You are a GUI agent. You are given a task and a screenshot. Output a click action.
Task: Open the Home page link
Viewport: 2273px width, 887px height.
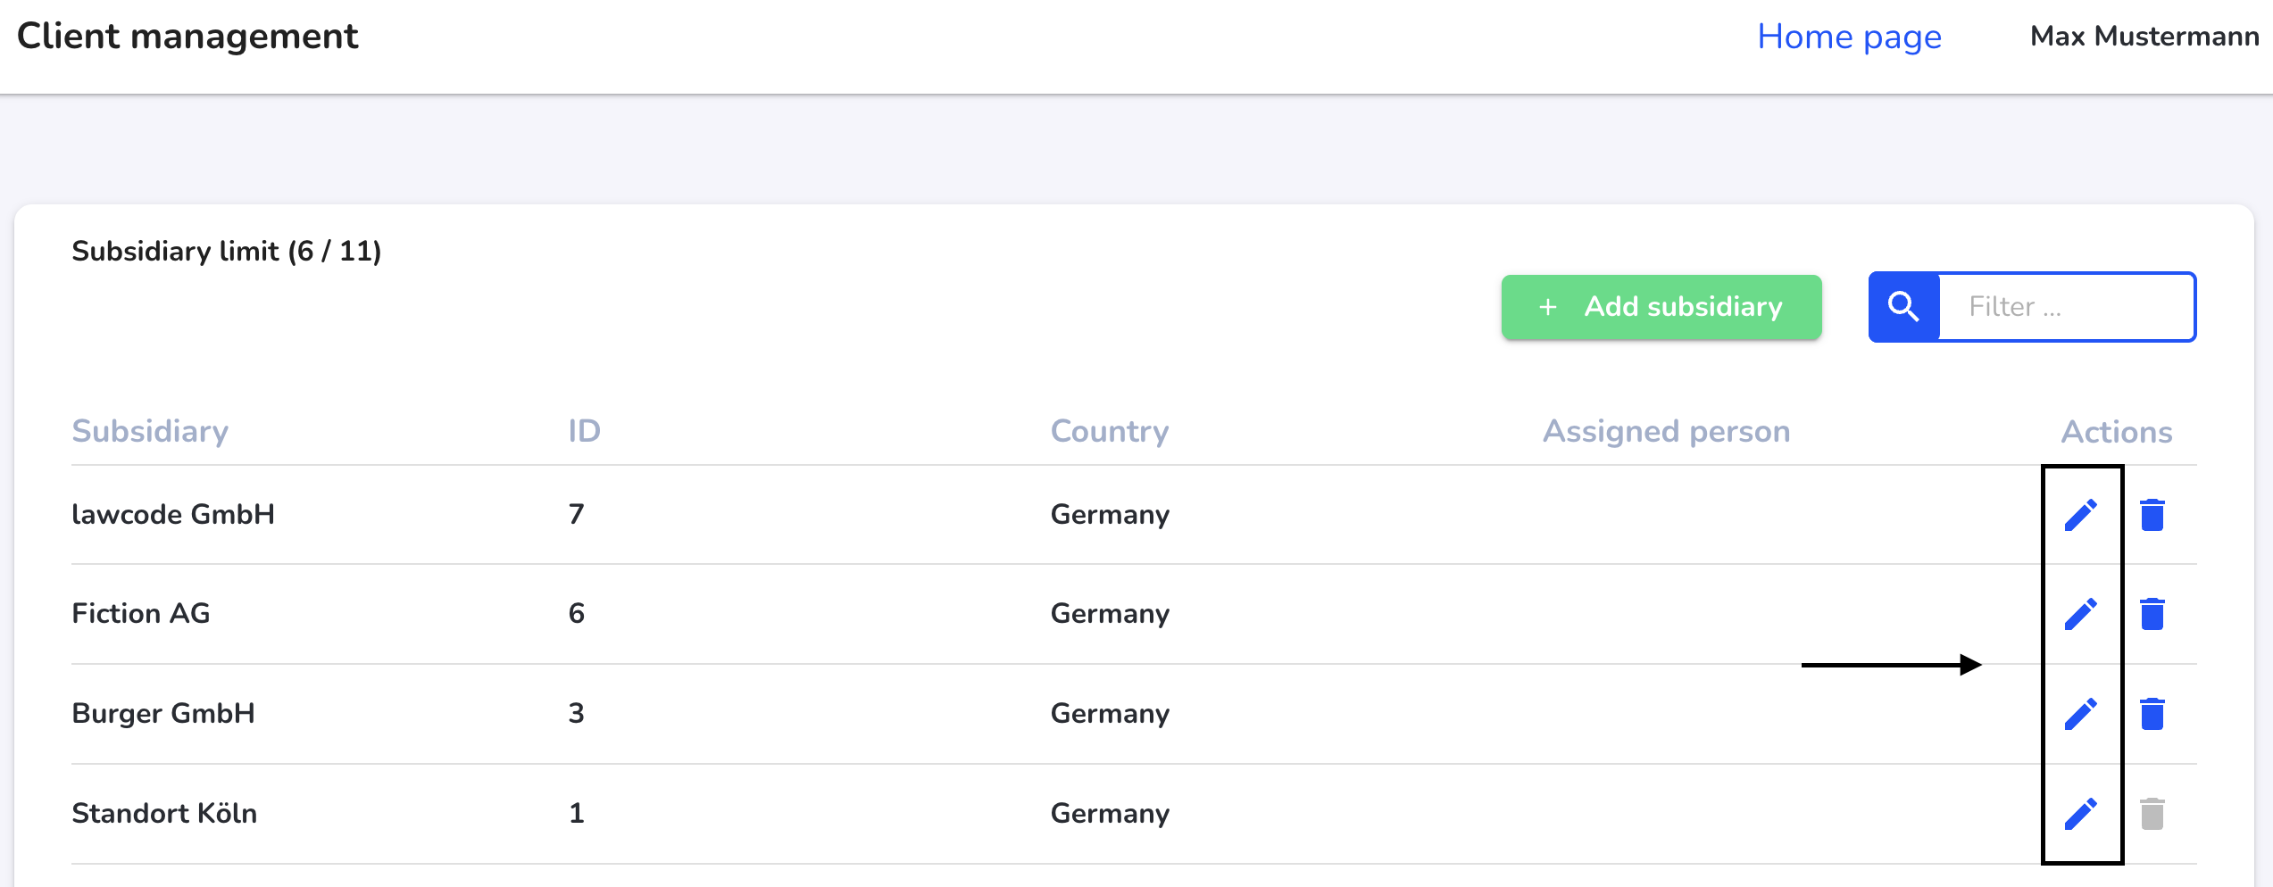pos(1849,37)
